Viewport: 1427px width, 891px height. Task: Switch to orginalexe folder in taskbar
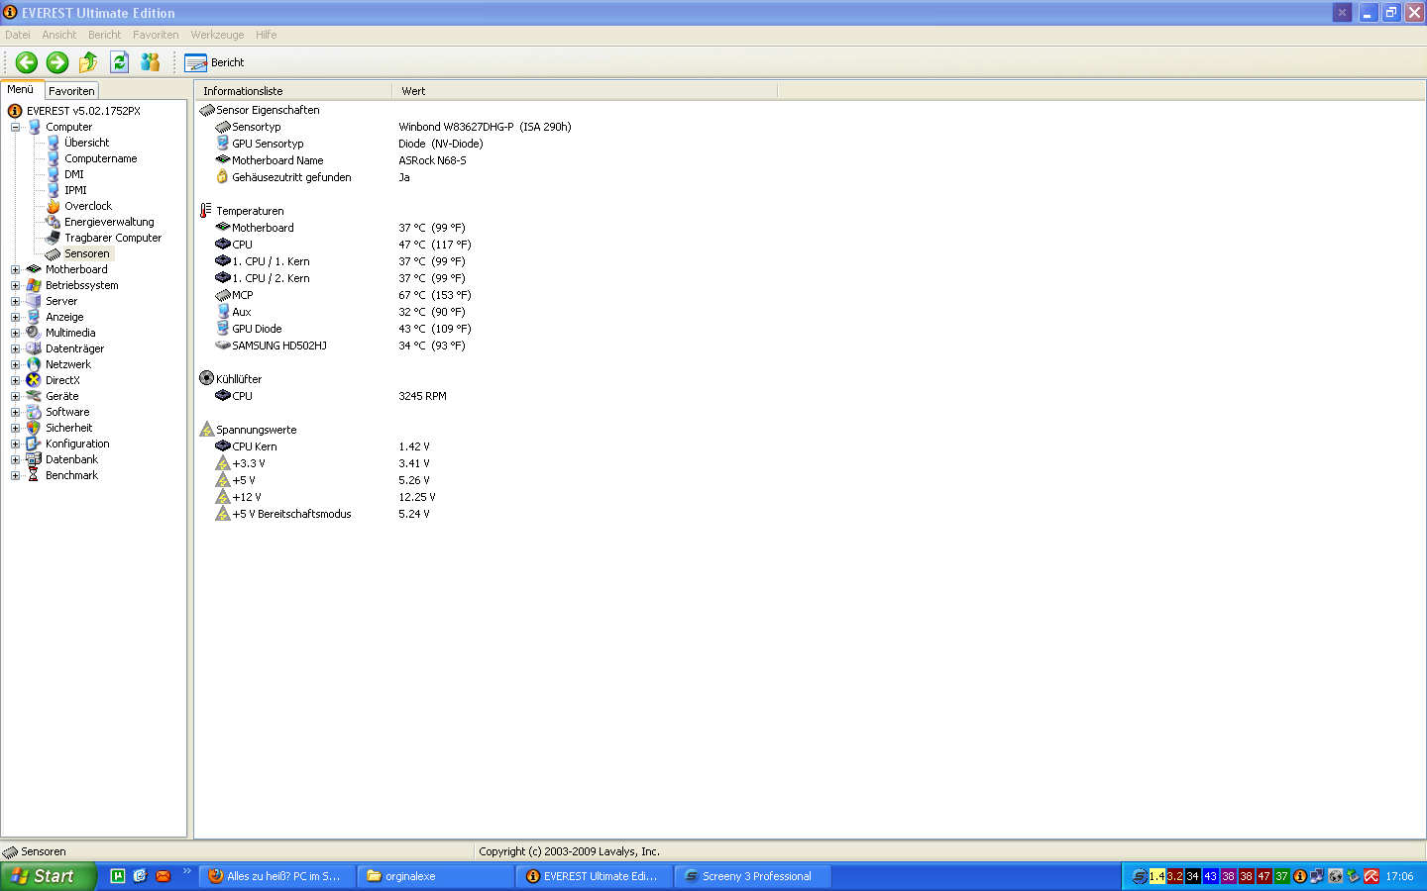(x=436, y=876)
